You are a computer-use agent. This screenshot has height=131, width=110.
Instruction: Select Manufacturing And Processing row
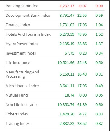[54, 74]
